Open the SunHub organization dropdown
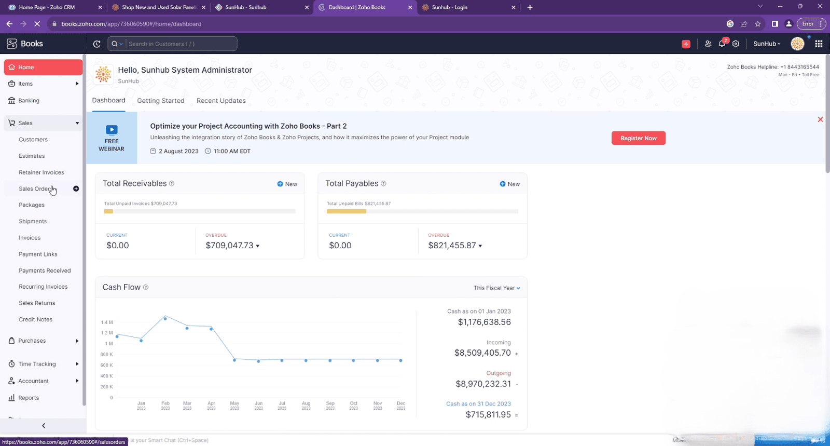 click(x=767, y=44)
